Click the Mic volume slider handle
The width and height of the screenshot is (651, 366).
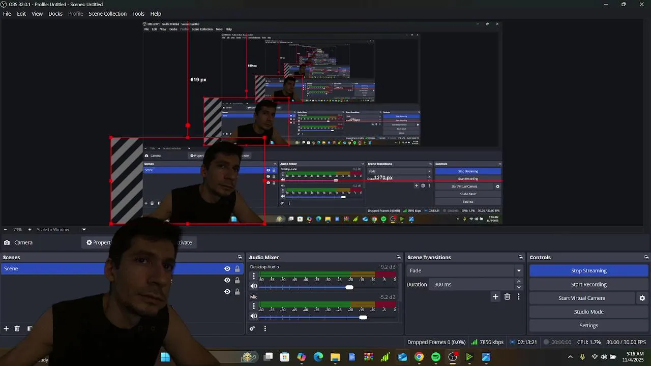click(363, 317)
